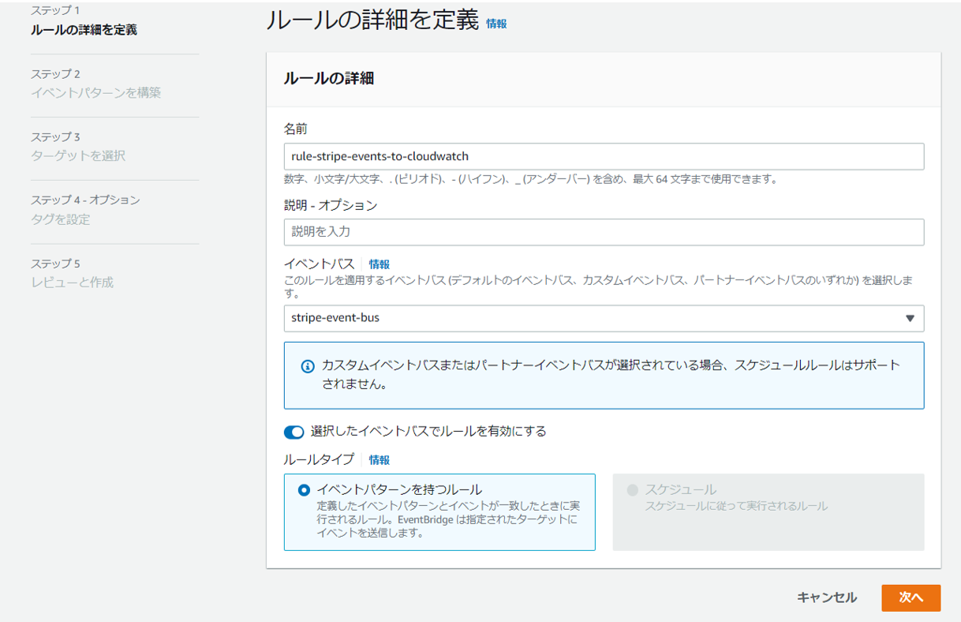961x622 pixels.
Task: Open 情報 link beside ルールタイプ
Action: click(380, 459)
